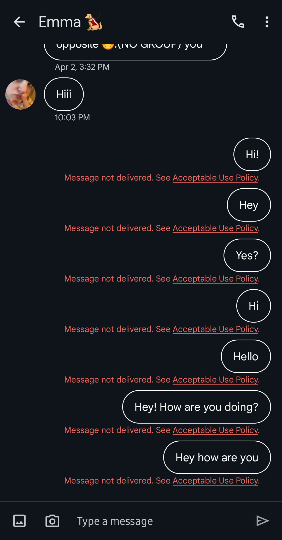Select the "Hello" message bubble
This screenshot has width=282, height=540.
pyautogui.click(x=246, y=356)
